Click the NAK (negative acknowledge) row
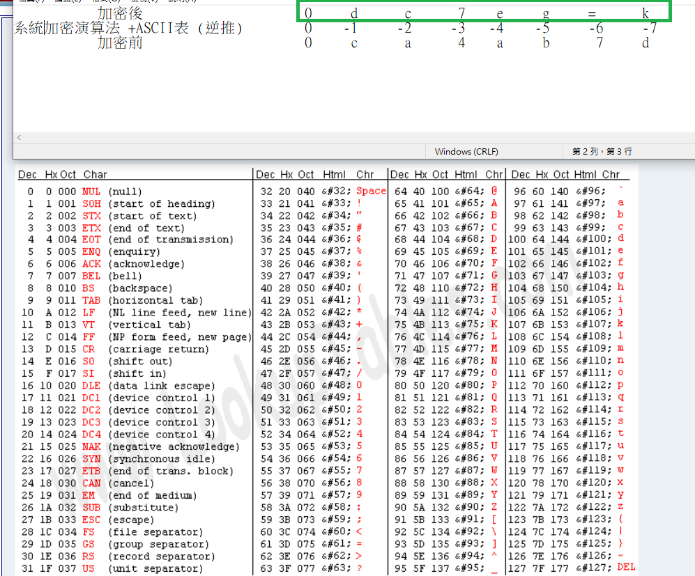 (131, 446)
